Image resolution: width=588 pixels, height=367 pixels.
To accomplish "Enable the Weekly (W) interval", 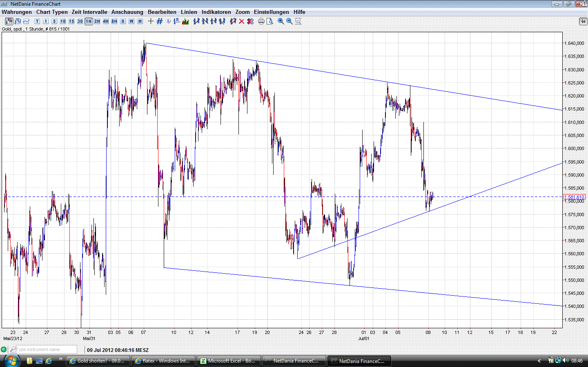I will (x=131, y=21).
